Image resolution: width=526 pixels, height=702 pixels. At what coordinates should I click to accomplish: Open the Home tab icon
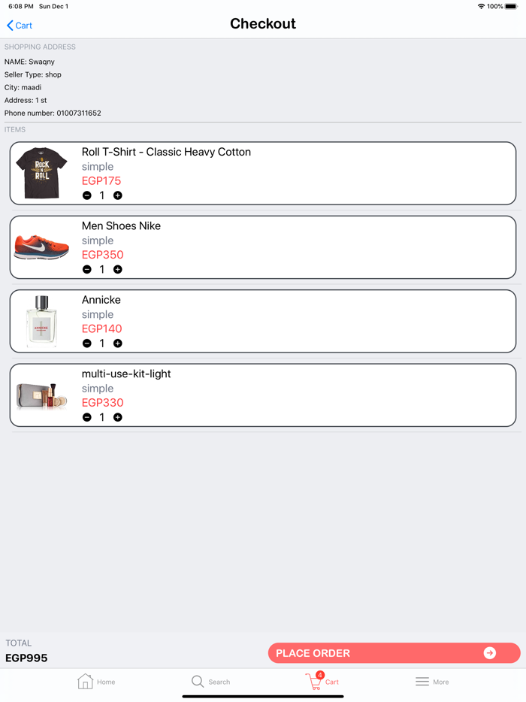[x=85, y=681]
